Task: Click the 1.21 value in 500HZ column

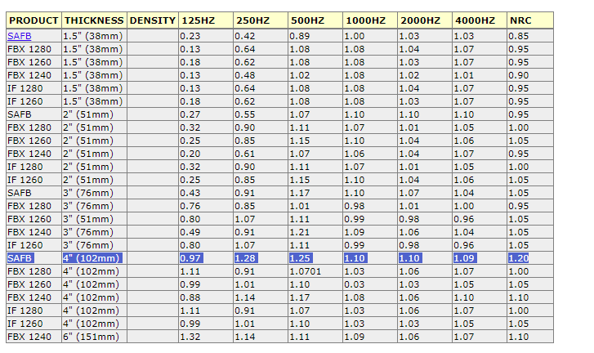Action: (300, 232)
